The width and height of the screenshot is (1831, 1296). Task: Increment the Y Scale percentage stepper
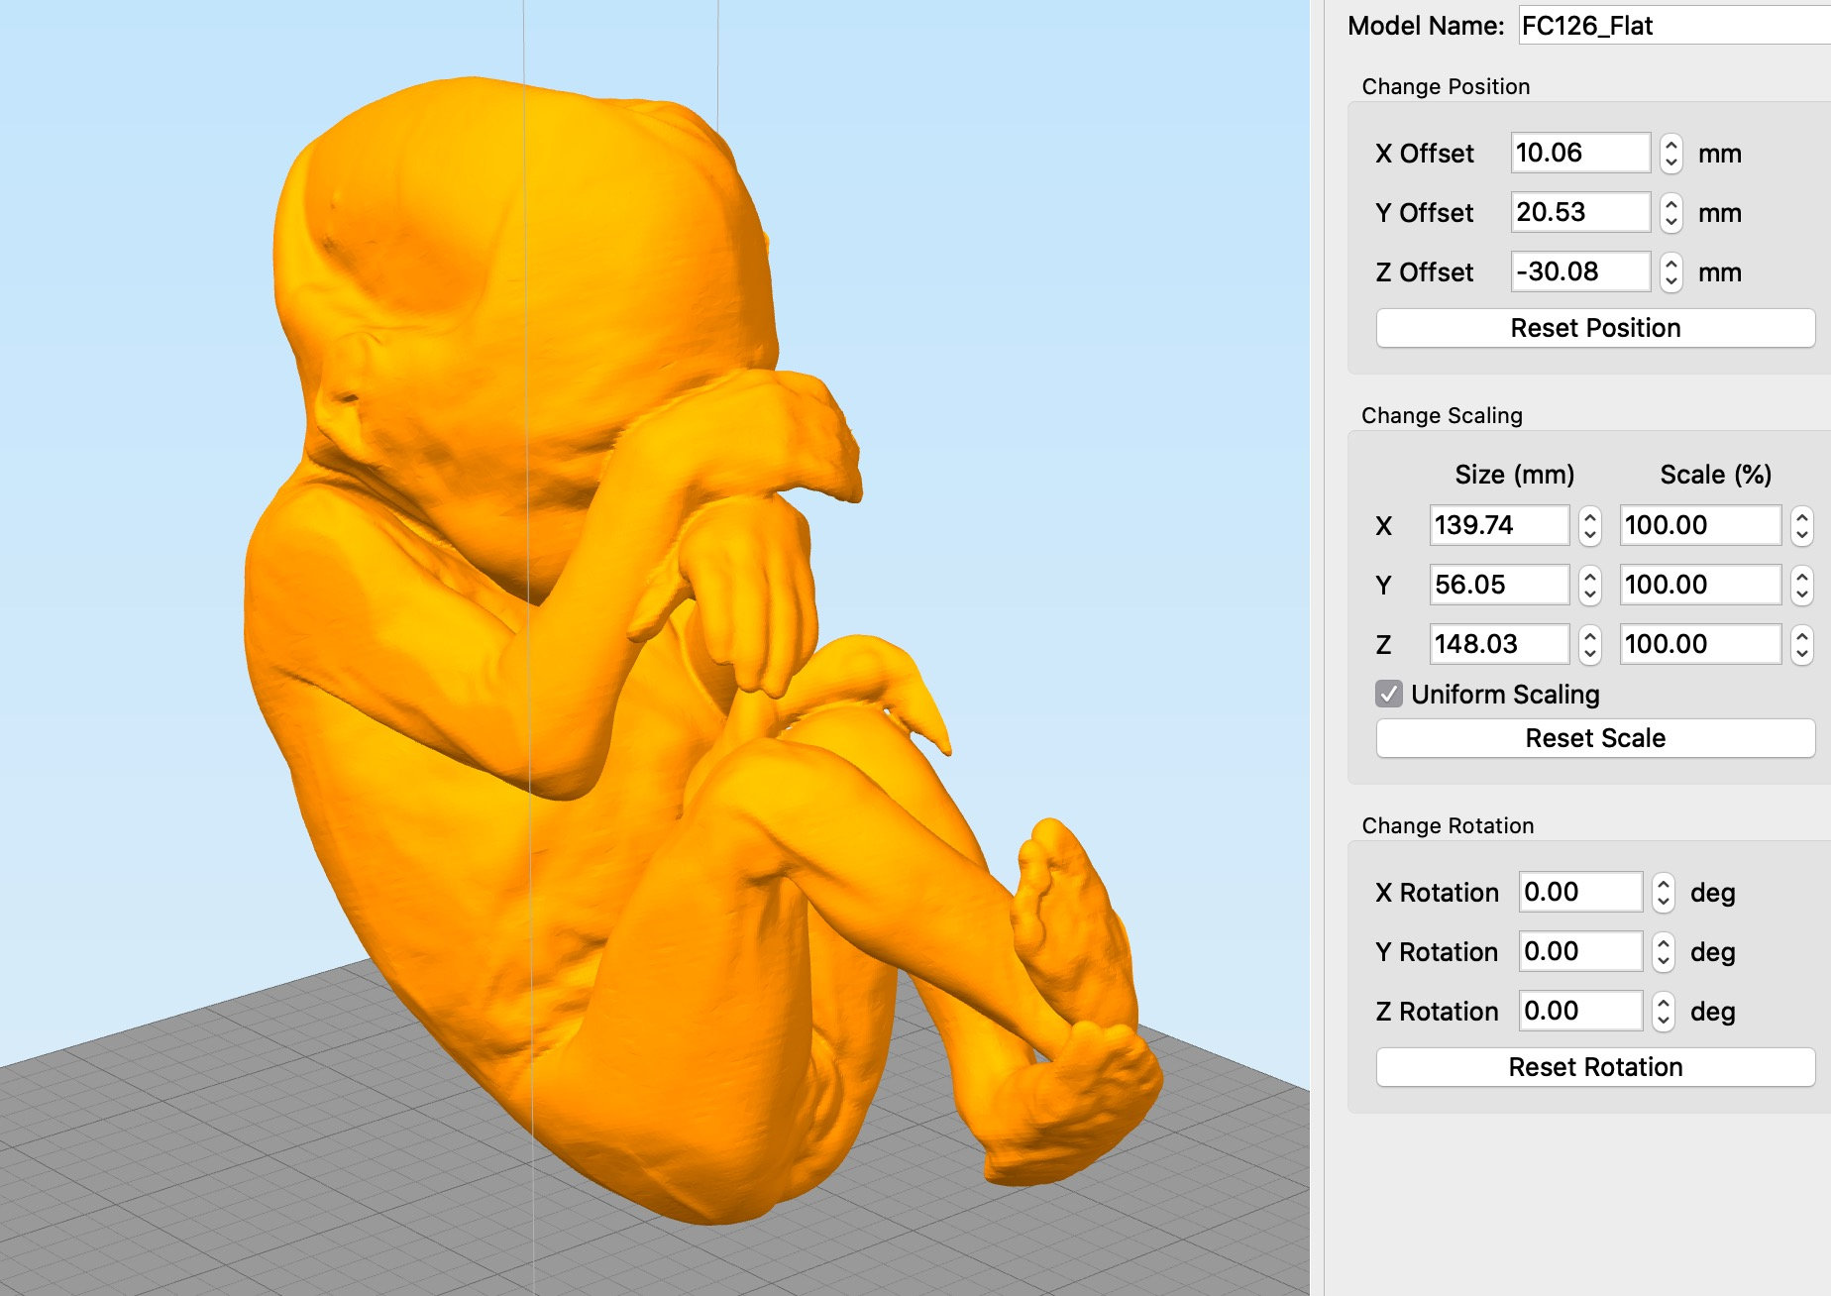(x=1801, y=578)
